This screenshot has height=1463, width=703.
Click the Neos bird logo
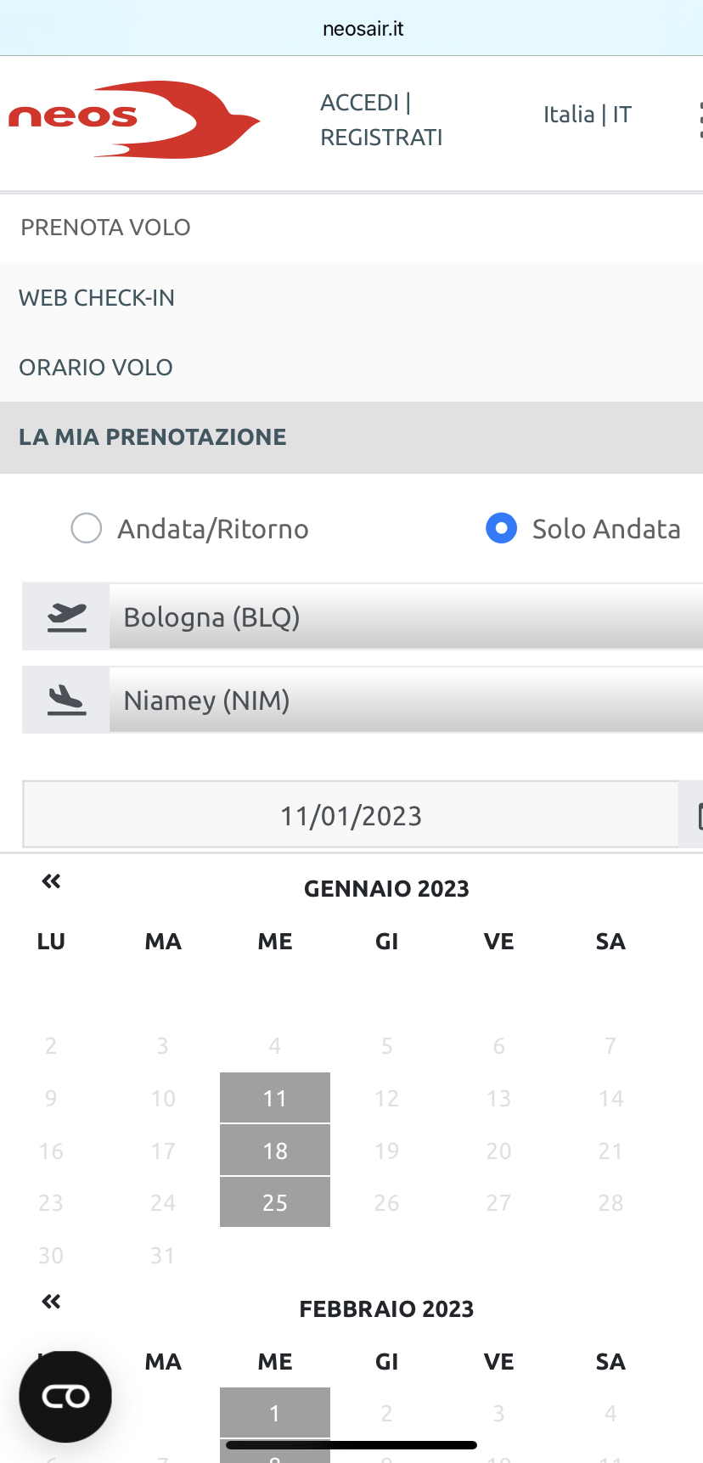(x=134, y=120)
